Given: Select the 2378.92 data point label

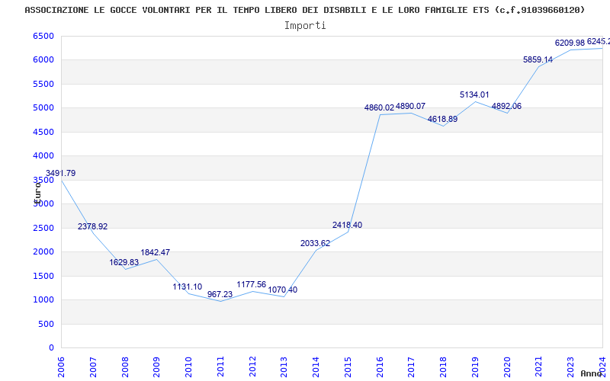Looking at the screenshot, I should pyautogui.click(x=92, y=226).
